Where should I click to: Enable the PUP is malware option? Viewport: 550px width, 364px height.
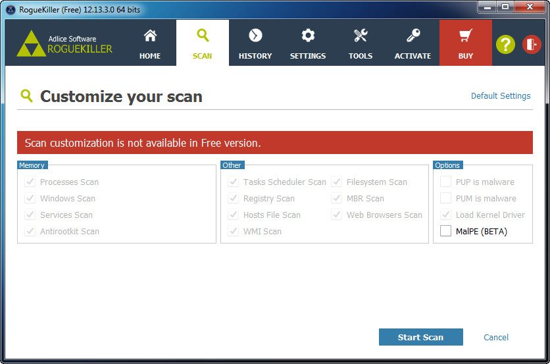pyautogui.click(x=445, y=182)
